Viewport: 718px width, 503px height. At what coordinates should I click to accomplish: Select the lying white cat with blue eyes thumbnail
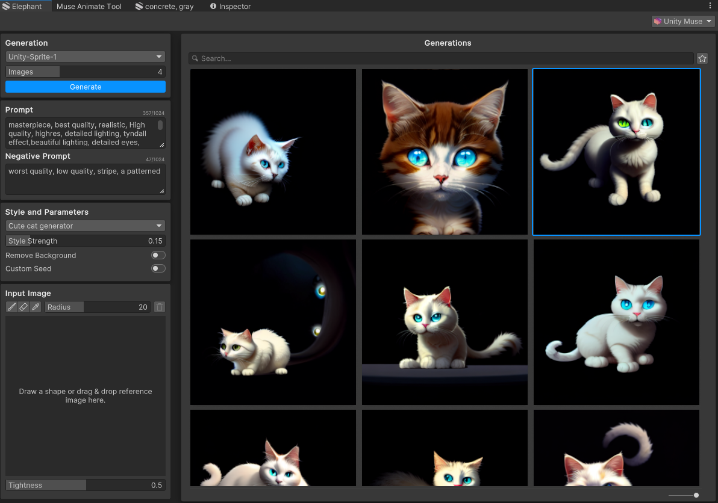point(616,322)
